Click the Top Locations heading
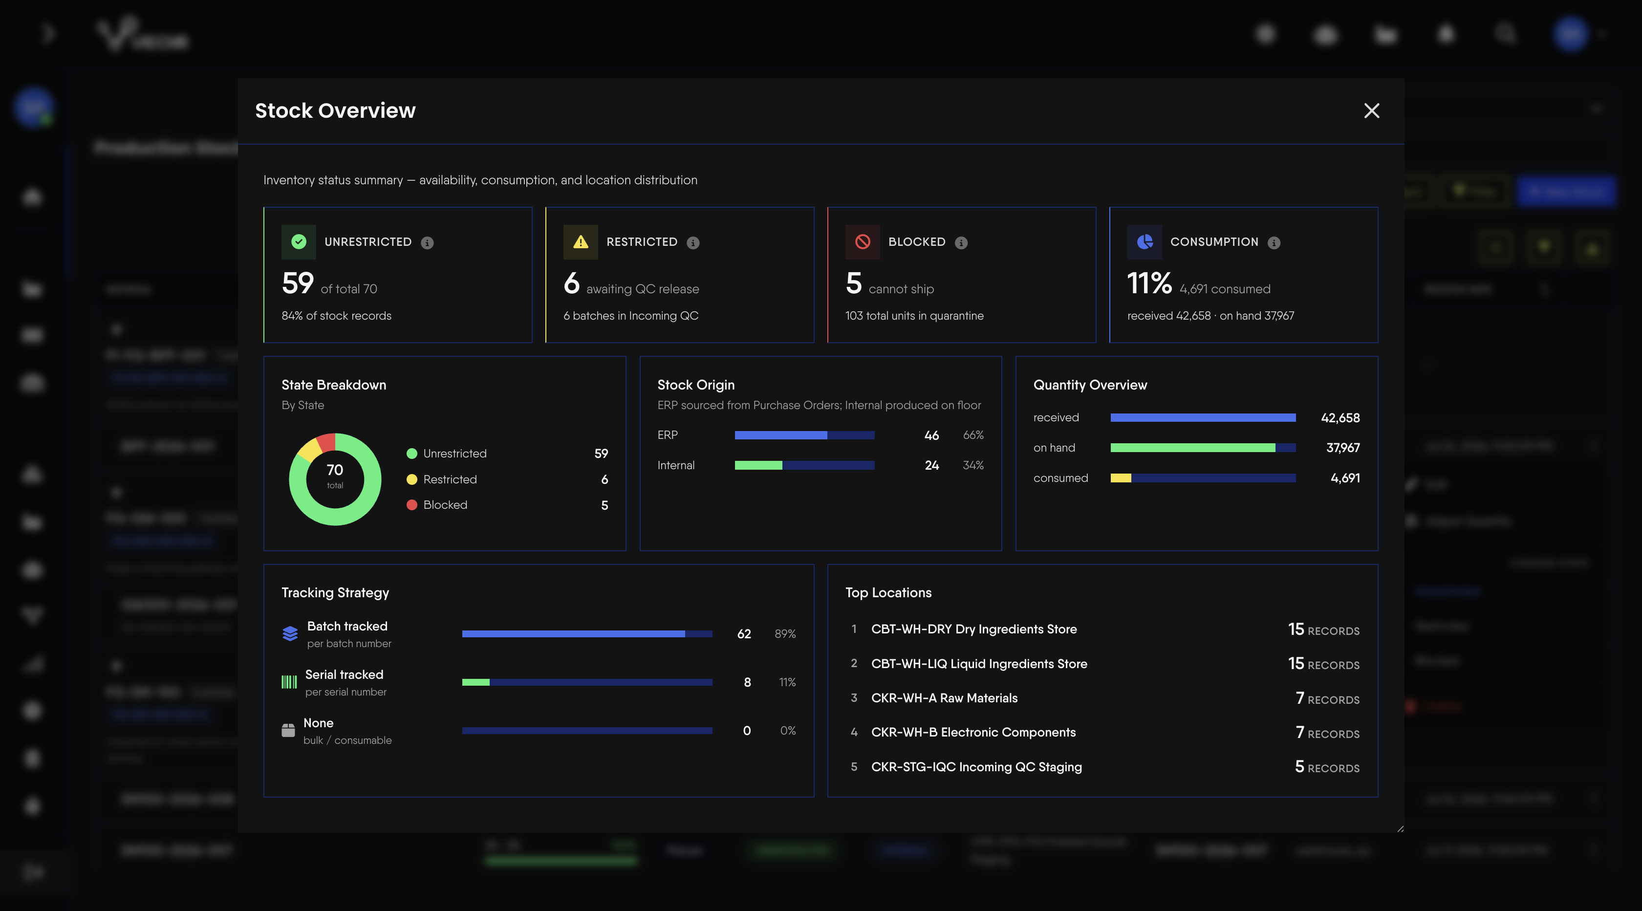This screenshot has width=1642, height=911. (888, 593)
